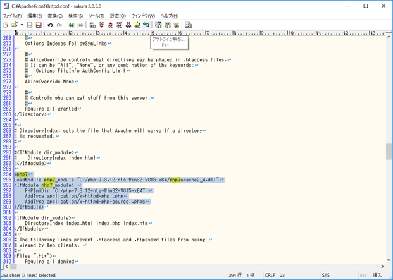Open the ツール(T) menu

click(96, 16)
